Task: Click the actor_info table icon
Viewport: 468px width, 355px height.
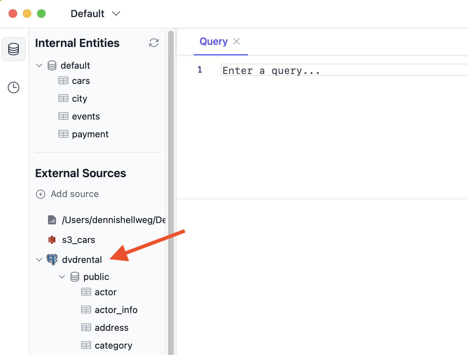Action: click(x=86, y=310)
